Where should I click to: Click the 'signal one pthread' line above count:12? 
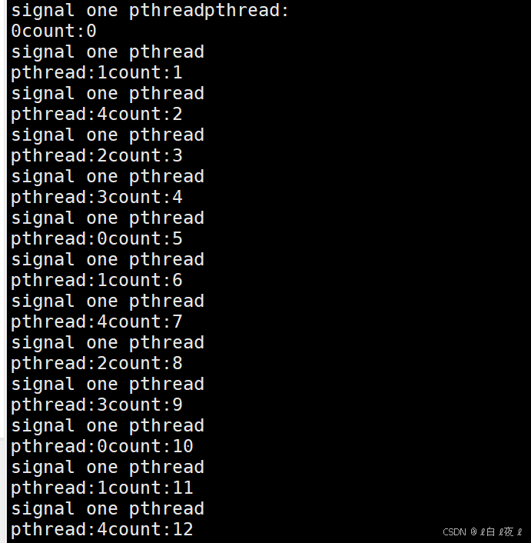click(x=108, y=510)
